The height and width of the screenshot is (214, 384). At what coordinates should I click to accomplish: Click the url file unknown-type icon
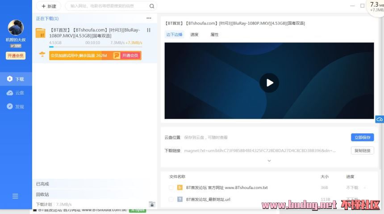(180, 199)
